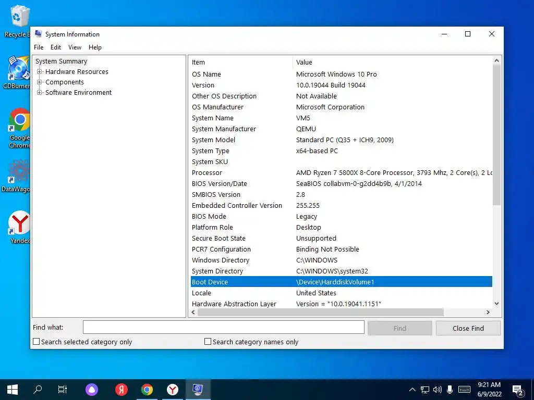Select the Windows Directory row
The height and width of the screenshot is (400, 534).
(x=341, y=260)
